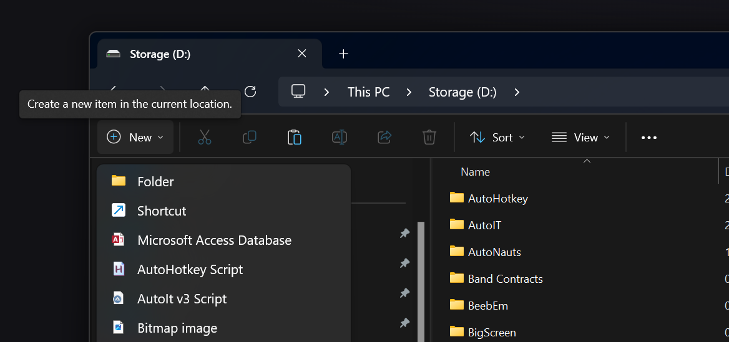
Task: Open the View dropdown menu
Action: (580, 137)
